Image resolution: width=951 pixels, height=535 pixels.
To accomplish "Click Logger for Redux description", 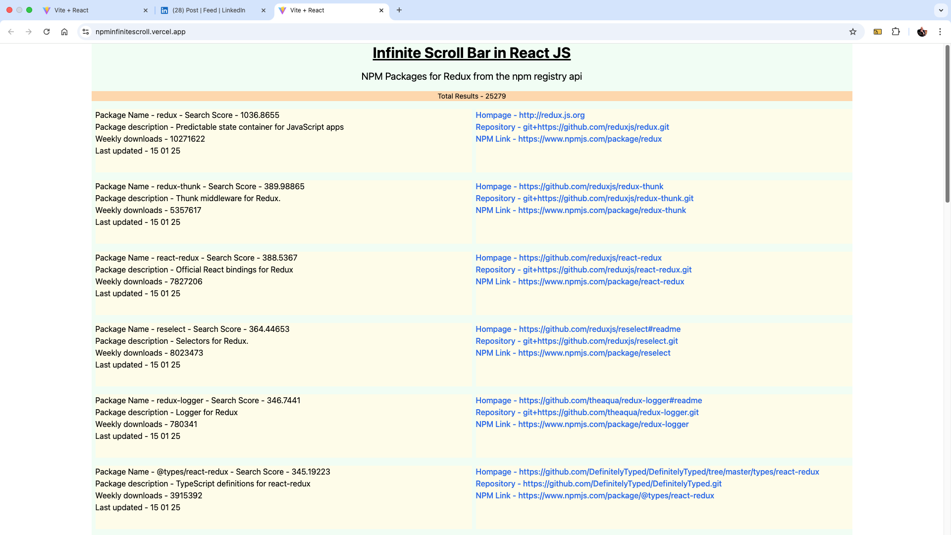I will coord(166,412).
